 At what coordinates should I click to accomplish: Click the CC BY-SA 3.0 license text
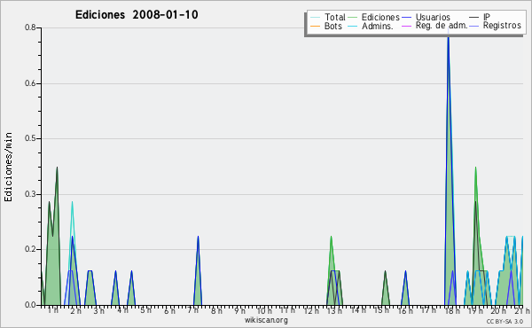505,321
